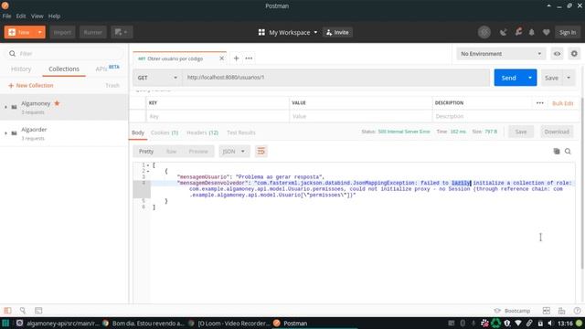Switch to the History tab
585x329 pixels.
[21, 69]
